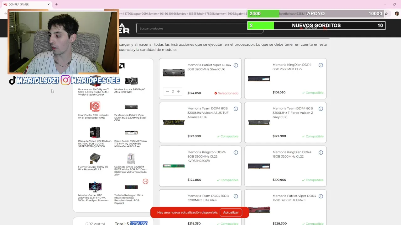401x225 pixels.
Task: Close the COMPRA GAMER browser tab
Action: [49, 4]
